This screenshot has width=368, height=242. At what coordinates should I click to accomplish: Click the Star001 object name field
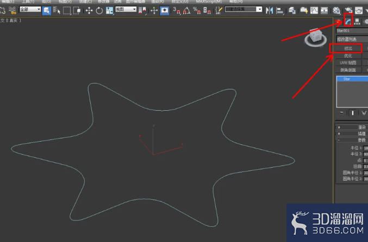(352, 31)
